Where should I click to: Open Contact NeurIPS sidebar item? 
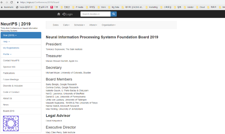(x=21, y=61)
